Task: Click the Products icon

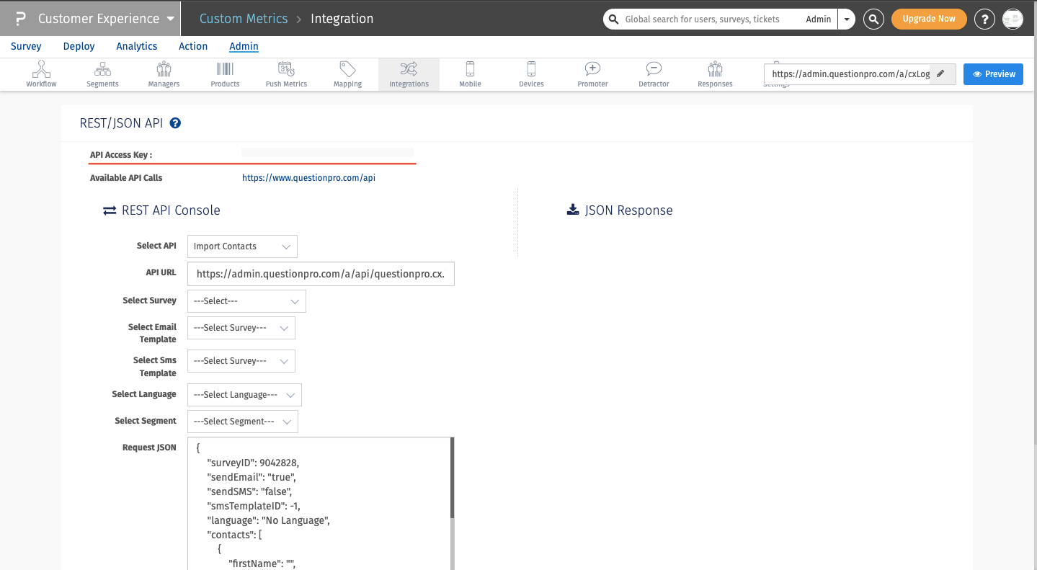Action: 224,74
